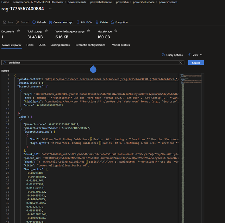Image resolution: width=225 pixels, height=223 pixels.
Task: Select the Semantic configurations tab
Action: coord(90,45)
